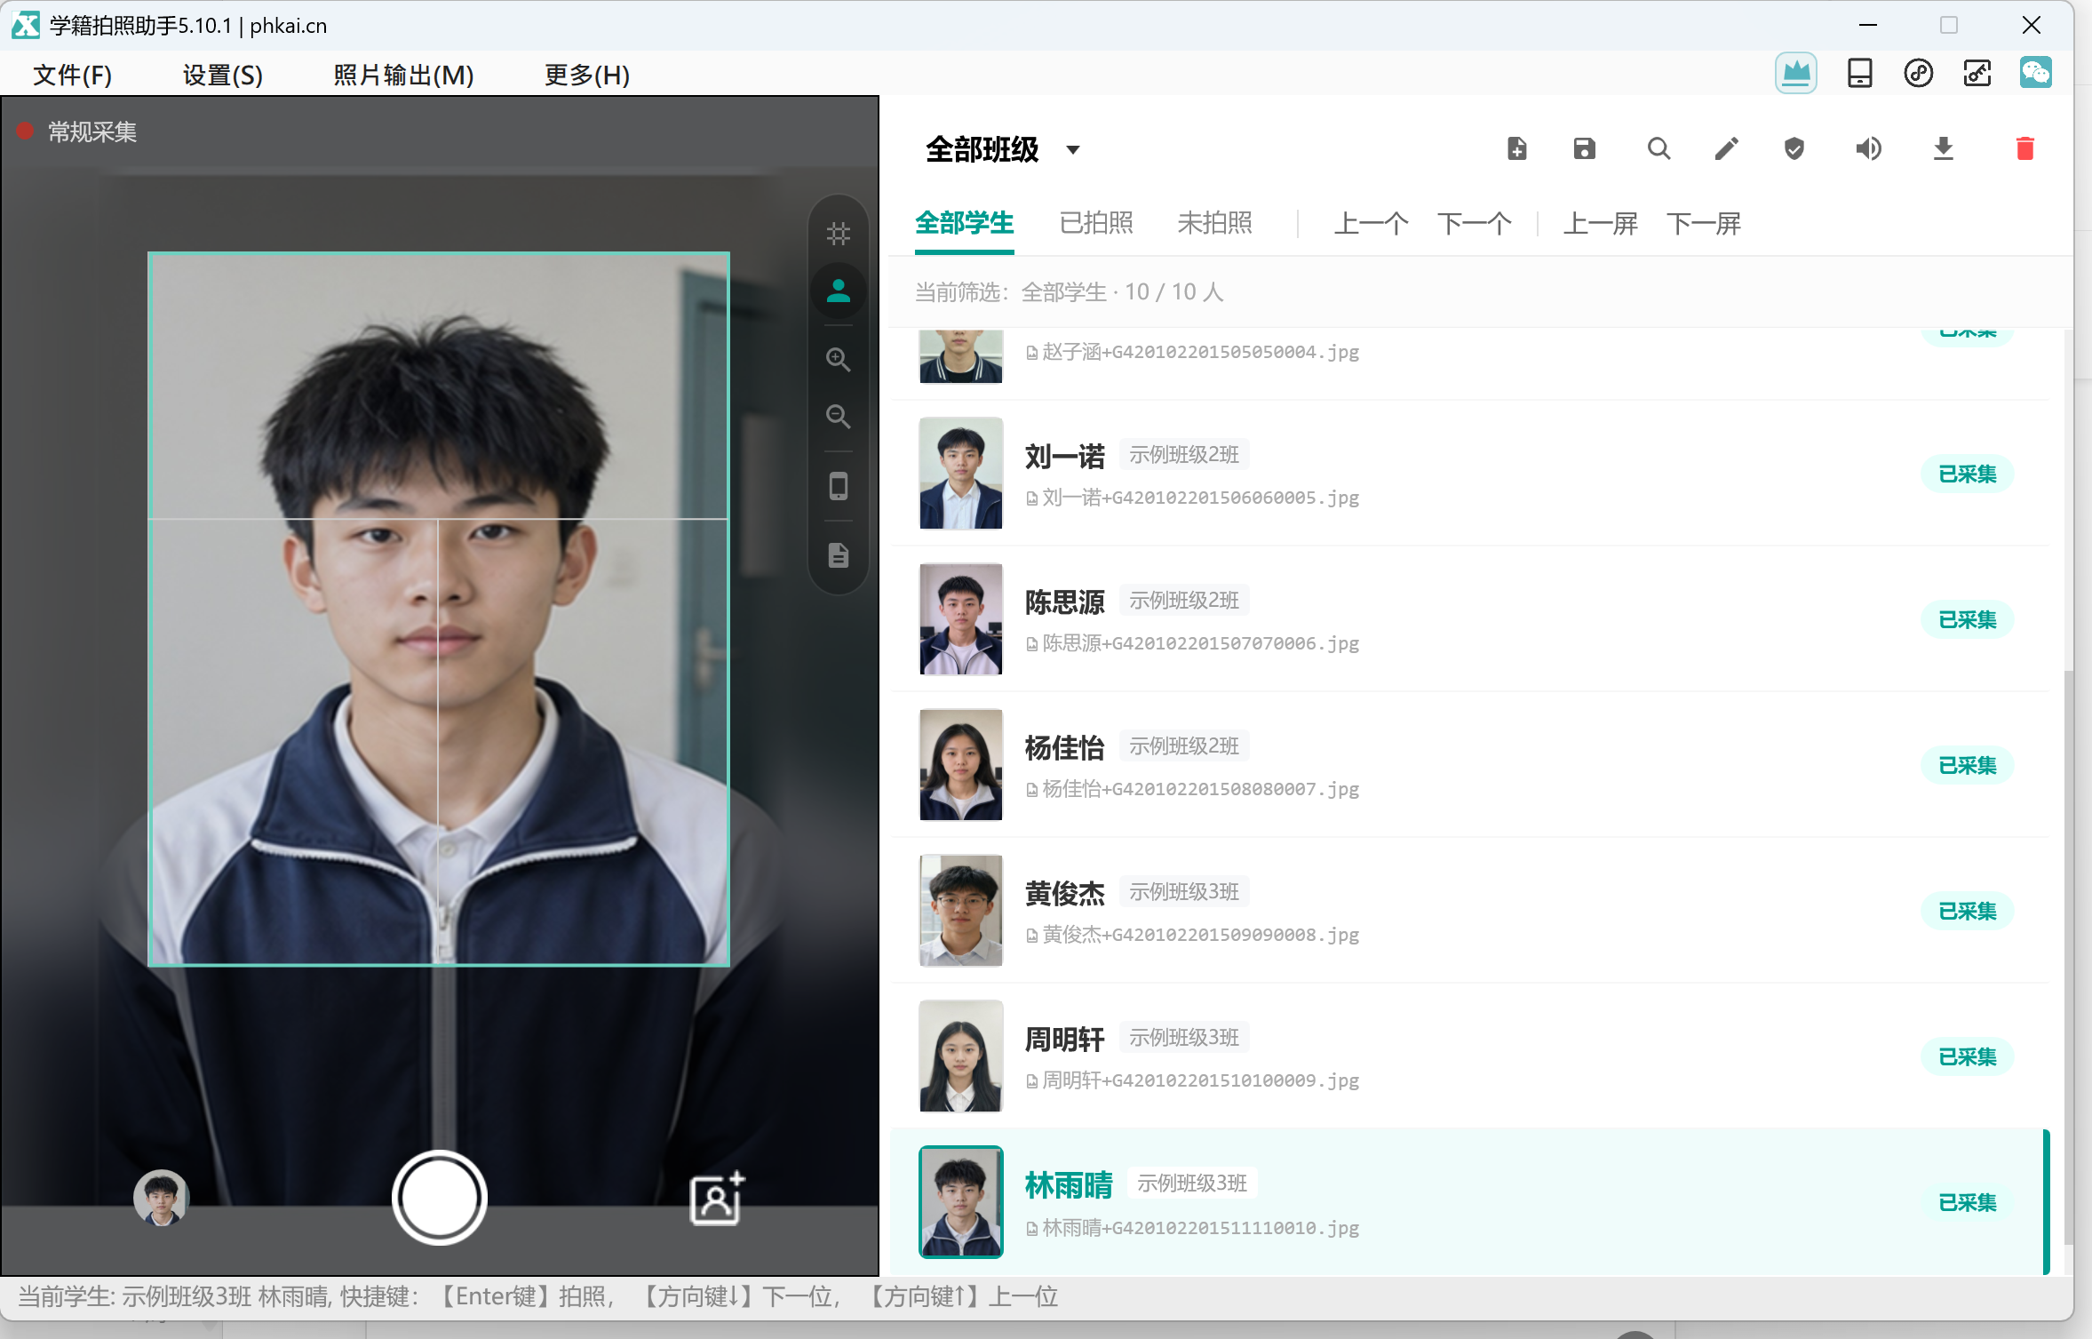This screenshot has width=2092, height=1339.
Task: Zoom out the camera preview
Action: (838, 417)
